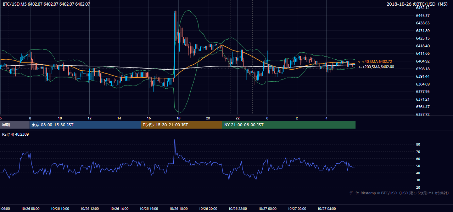This screenshot has width=453, height=212.
Task: Click the 10/27 00:00 date label
Action: pyautogui.click(x=267, y=208)
